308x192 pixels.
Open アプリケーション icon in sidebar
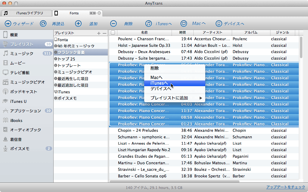pos(5,111)
